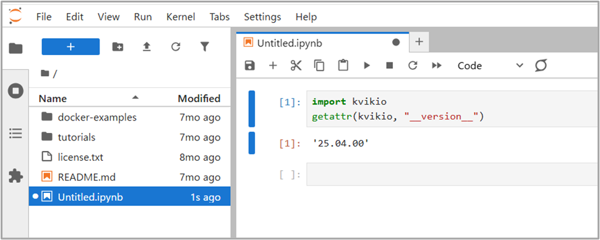Paste cell from clipboard
The image size is (600, 240).
[x=343, y=66]
